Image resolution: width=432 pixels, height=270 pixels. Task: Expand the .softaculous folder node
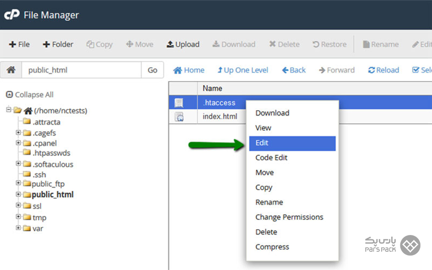18,164
